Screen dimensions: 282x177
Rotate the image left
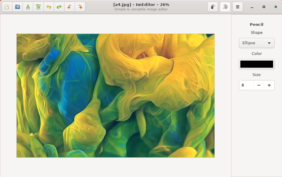click(70, 7)
